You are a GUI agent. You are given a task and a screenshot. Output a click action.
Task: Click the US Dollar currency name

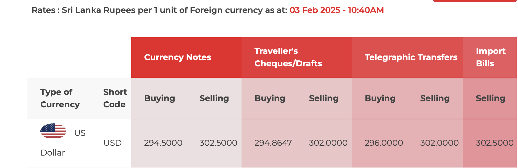tap(63, 143)
